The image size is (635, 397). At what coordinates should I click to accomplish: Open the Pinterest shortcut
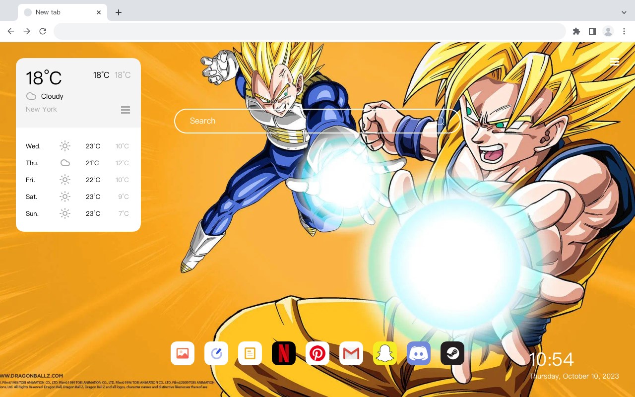pos(317,353)
